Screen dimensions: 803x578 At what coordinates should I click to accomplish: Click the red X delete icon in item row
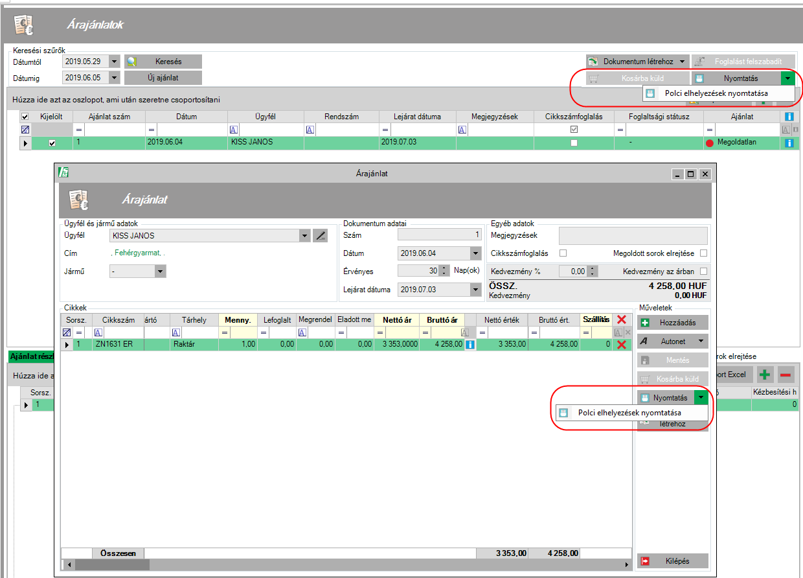click(622, 345)
